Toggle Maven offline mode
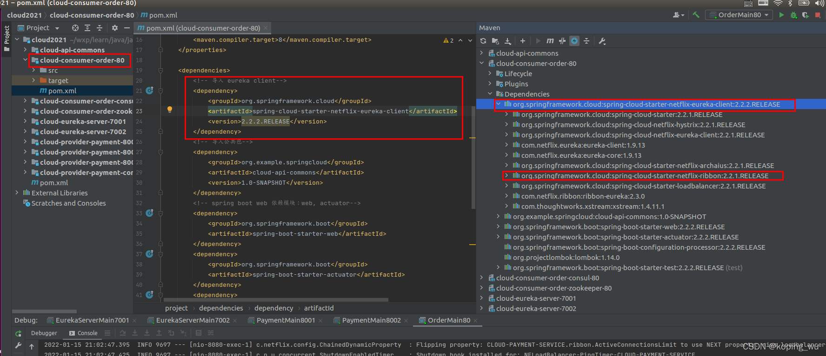 click(562, 41)
